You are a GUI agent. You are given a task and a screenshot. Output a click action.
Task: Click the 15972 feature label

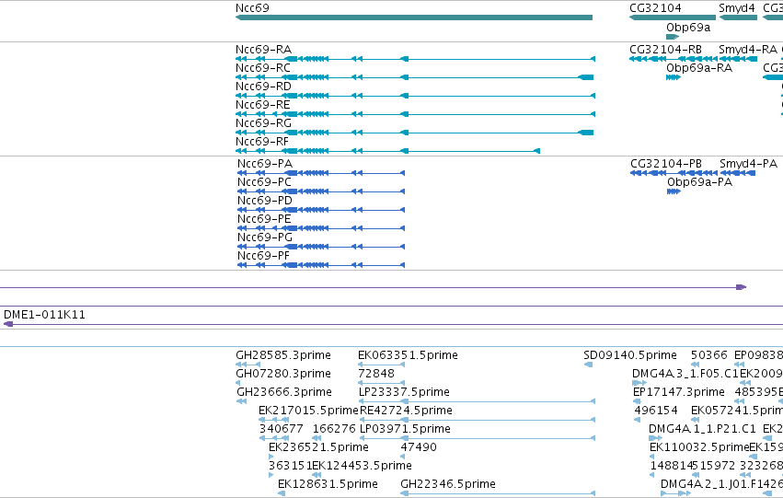coord(716,466)
